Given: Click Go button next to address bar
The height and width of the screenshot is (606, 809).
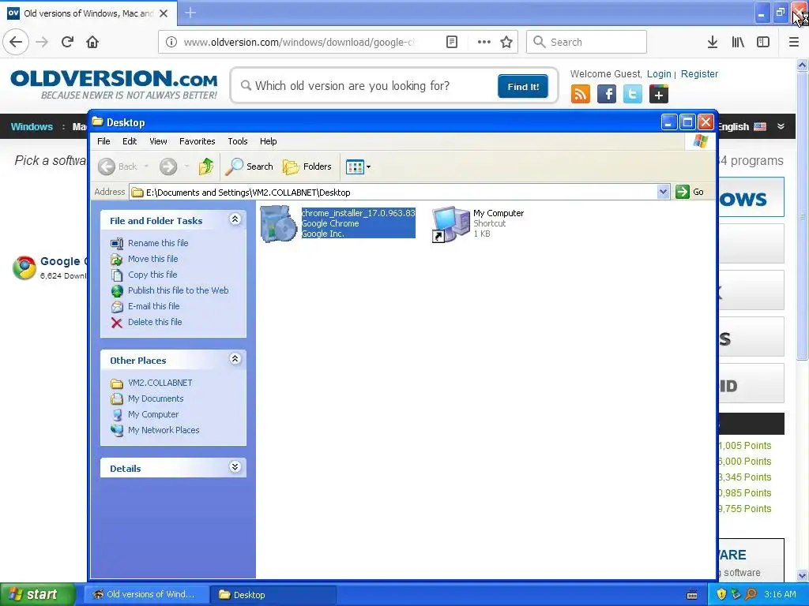Looking at the screenshot, I should [x=690, y=192].
